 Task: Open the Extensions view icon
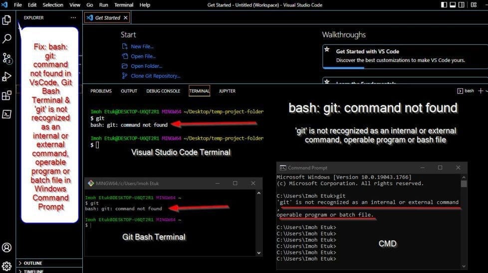7,95
